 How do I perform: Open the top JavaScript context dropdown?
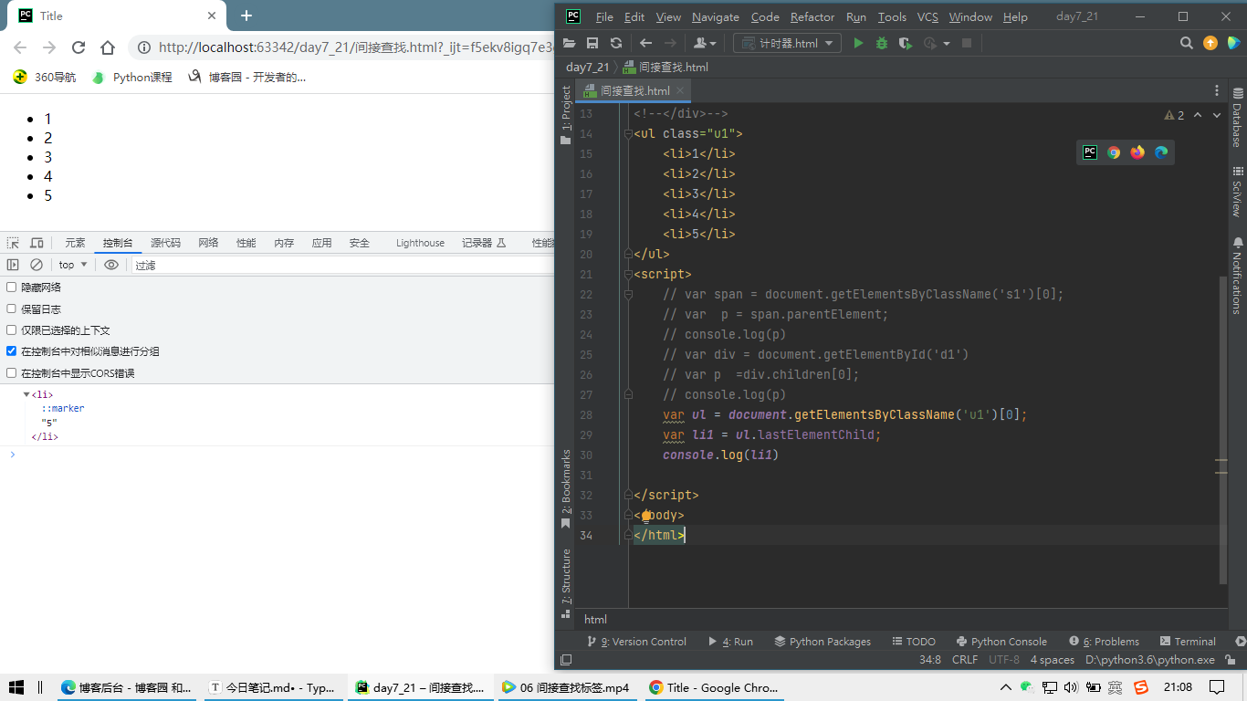click(x=73, y=265)
